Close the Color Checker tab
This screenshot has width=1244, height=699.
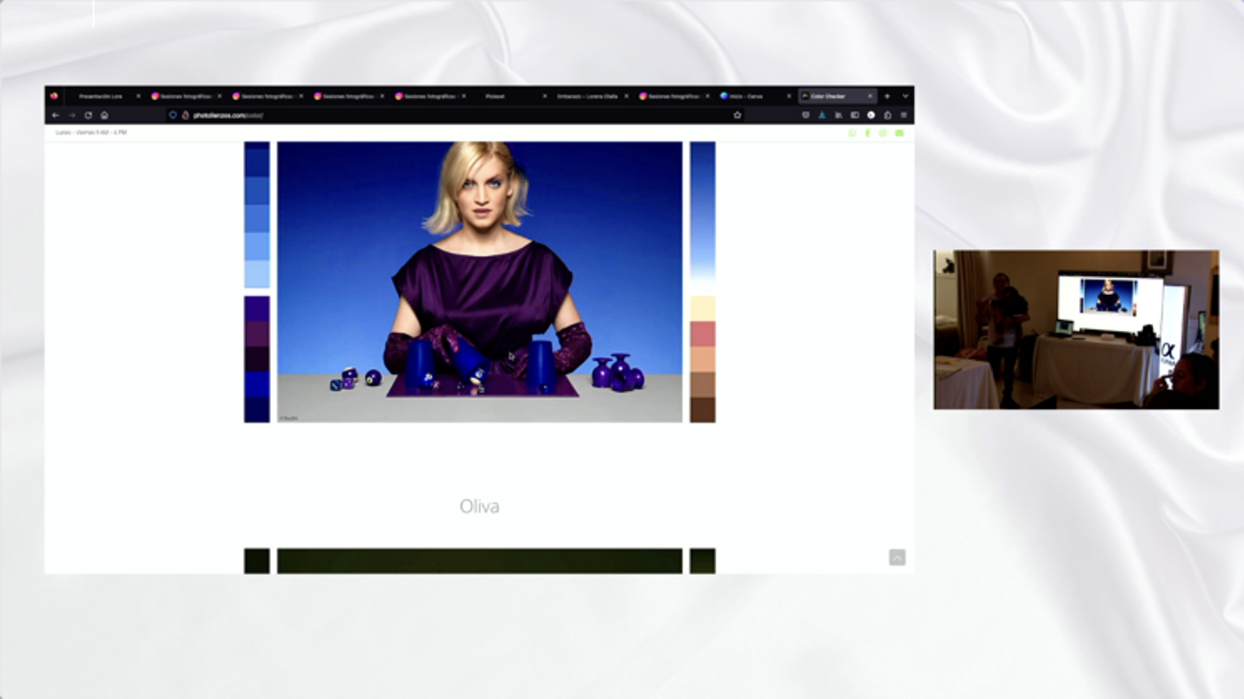point(870,96)
